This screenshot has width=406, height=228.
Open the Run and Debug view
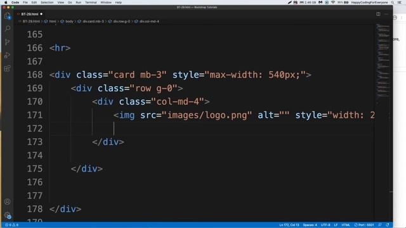tap(8, 55)
